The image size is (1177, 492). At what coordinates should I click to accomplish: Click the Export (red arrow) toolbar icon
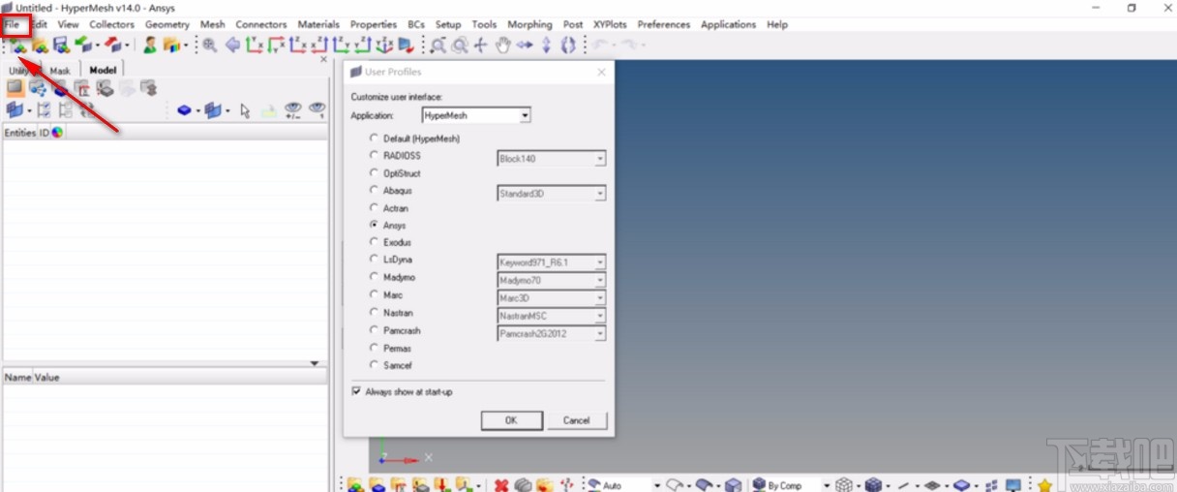(x=114, y=45)
